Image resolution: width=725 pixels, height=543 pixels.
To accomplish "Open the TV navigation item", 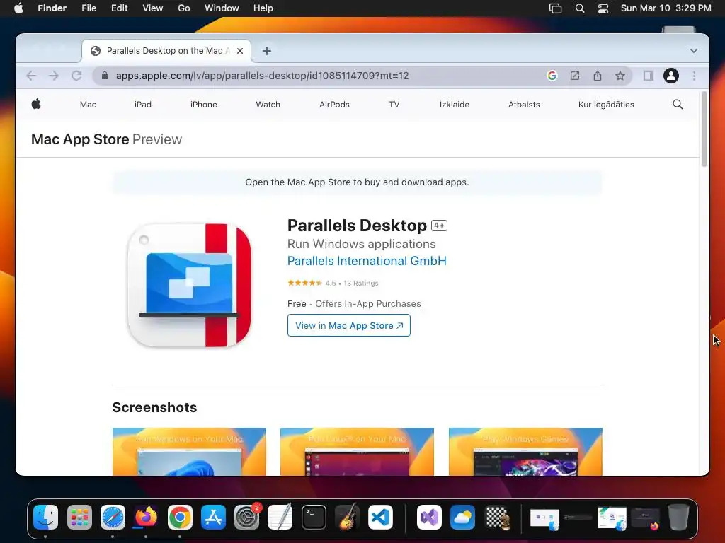I will coord(394,105).
